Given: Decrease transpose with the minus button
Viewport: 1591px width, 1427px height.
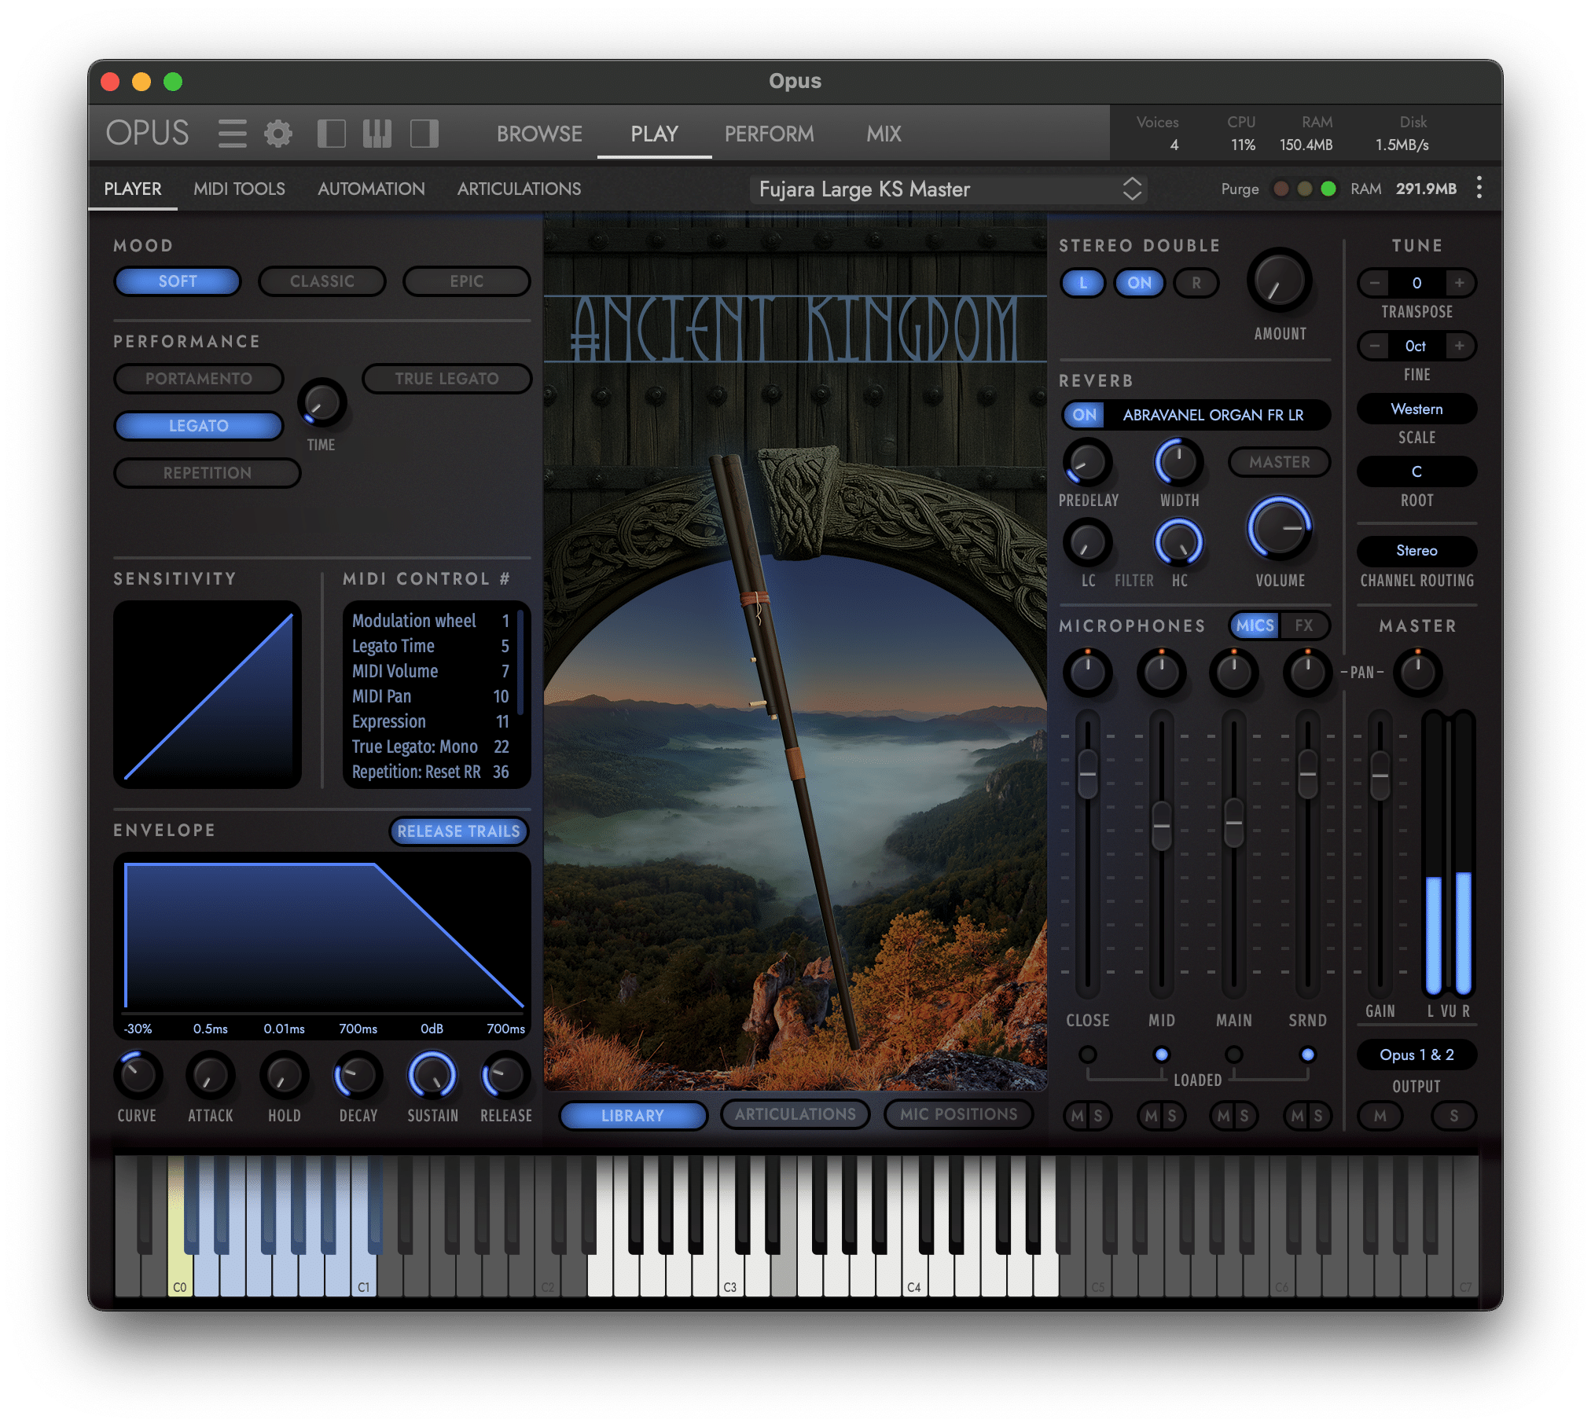Looking at the screenshot, I should 1374,283.
